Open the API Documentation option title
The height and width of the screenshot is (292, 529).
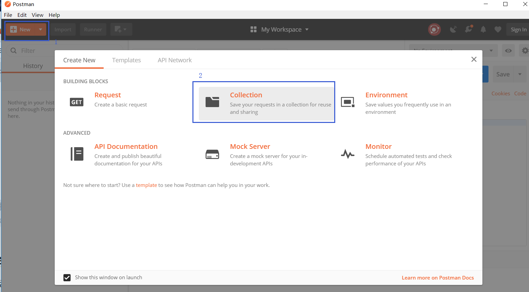coord(126,147)
